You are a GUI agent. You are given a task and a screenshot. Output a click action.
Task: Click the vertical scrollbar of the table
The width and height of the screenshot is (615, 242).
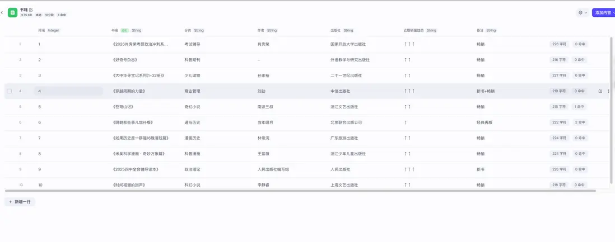[611, 110]
